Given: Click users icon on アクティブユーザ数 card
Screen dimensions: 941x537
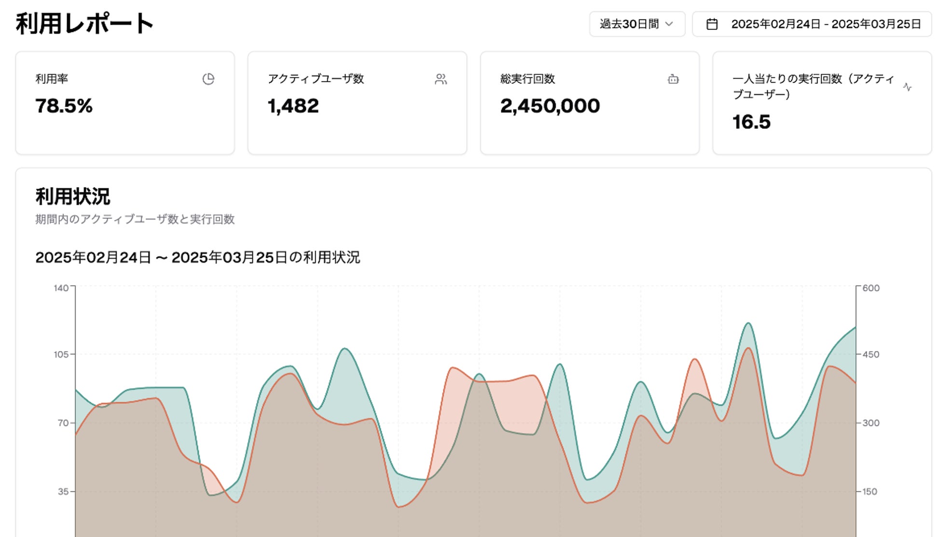Looking at the screenshot, I should tap(441, 79).
